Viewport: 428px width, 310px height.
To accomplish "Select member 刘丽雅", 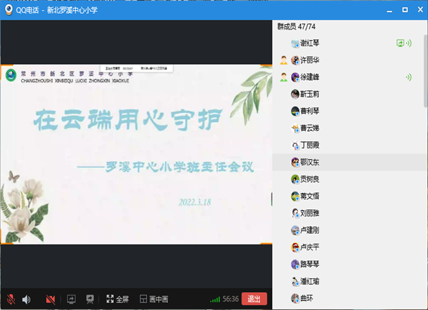I will (x=349, y=213).
